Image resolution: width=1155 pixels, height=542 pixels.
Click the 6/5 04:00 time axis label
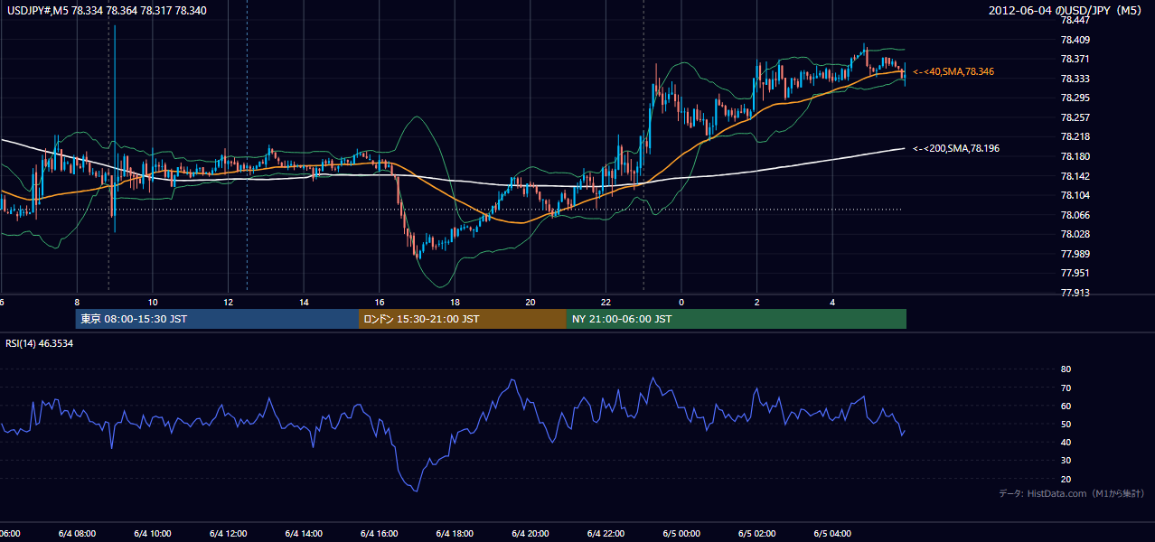tap(833, 533)
